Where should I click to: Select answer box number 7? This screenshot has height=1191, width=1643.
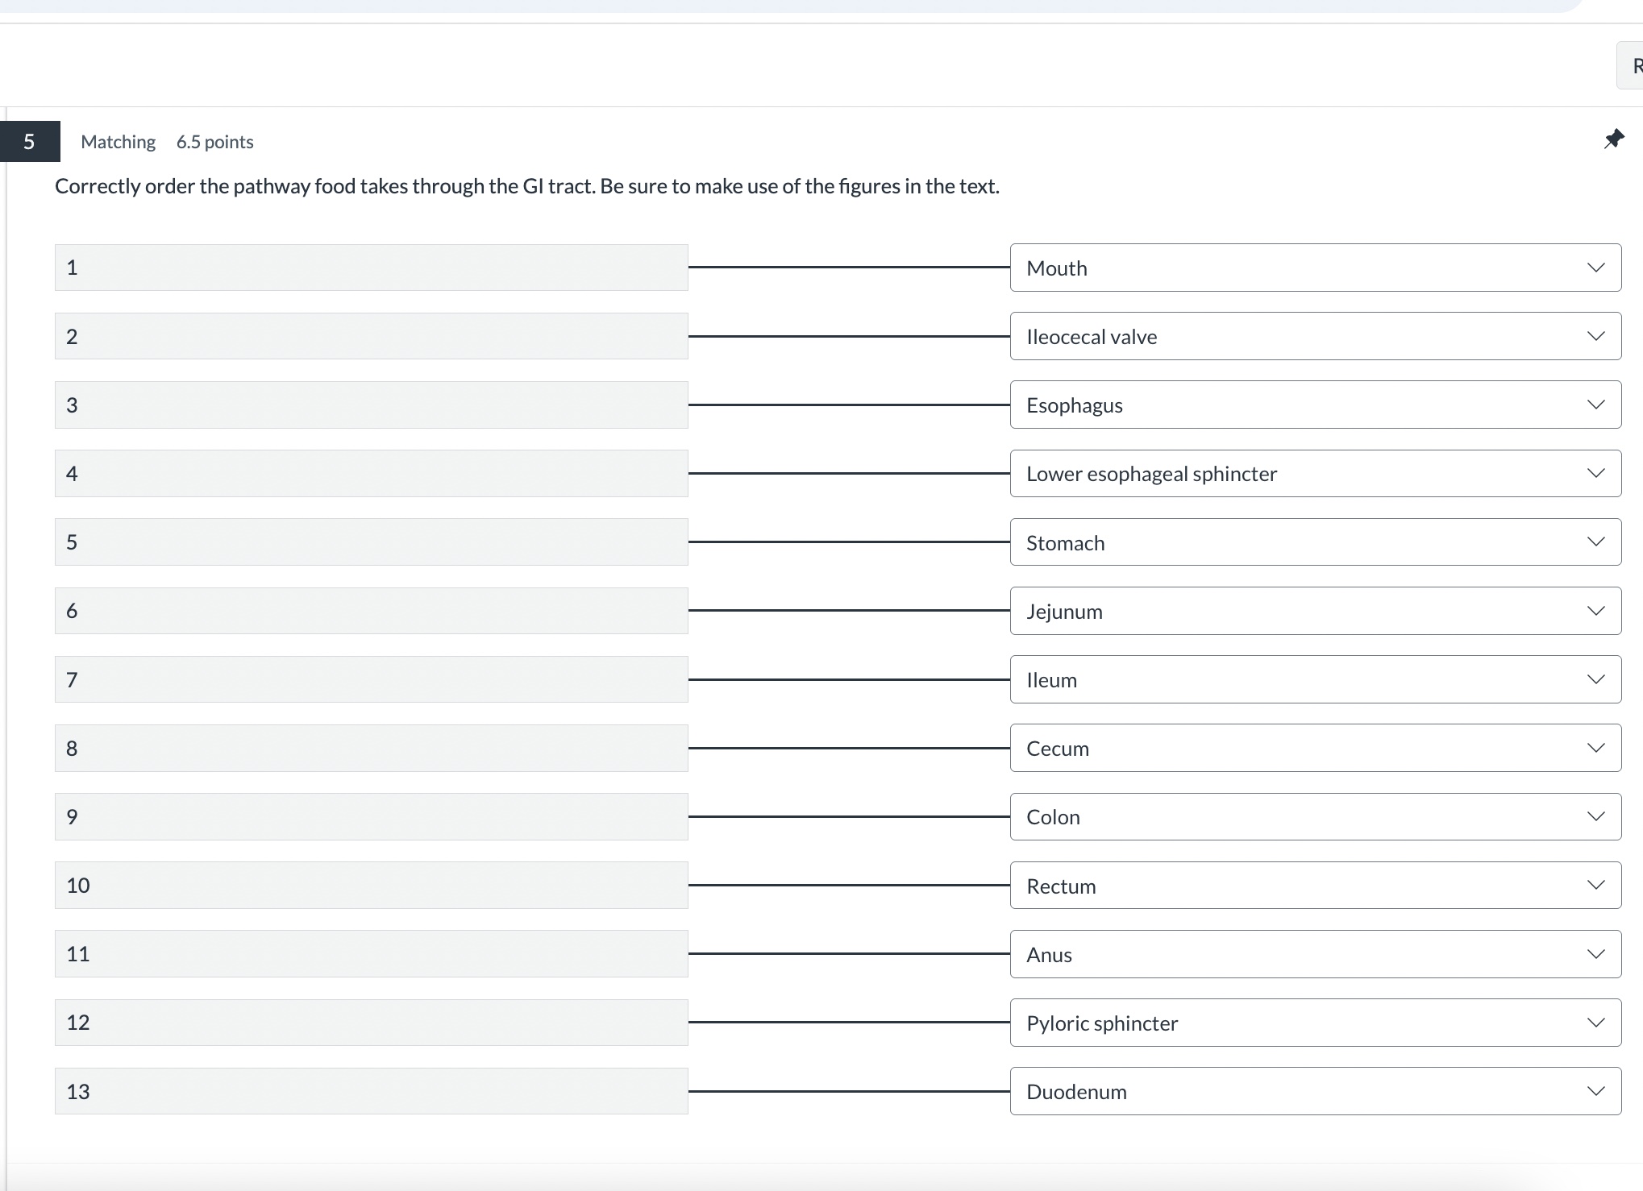tap(371, 679)
